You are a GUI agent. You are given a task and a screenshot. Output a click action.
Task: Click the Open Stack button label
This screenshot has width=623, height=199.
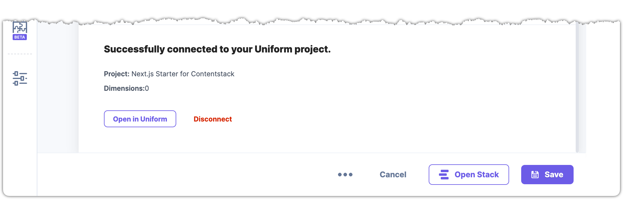click(x=477, y=175)
